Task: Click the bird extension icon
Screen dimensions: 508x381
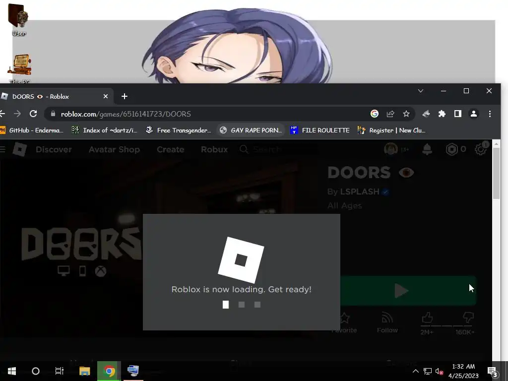Action: (426, 114)
